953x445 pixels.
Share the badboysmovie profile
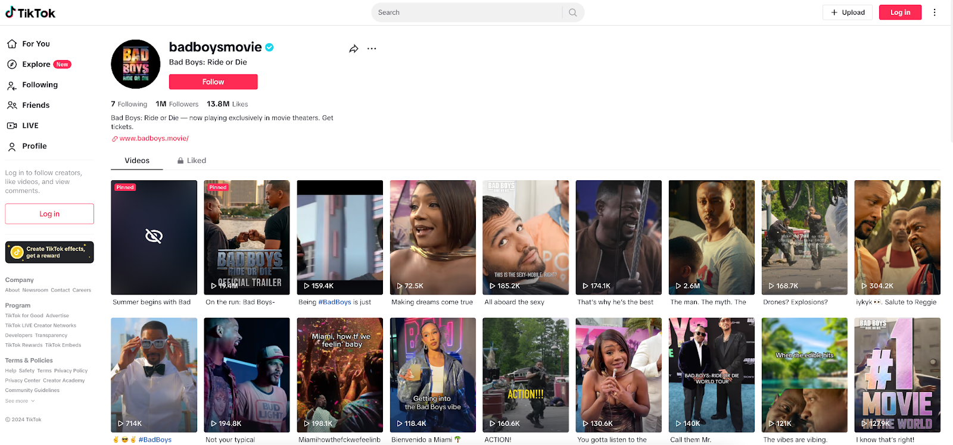tap(354, 49)
